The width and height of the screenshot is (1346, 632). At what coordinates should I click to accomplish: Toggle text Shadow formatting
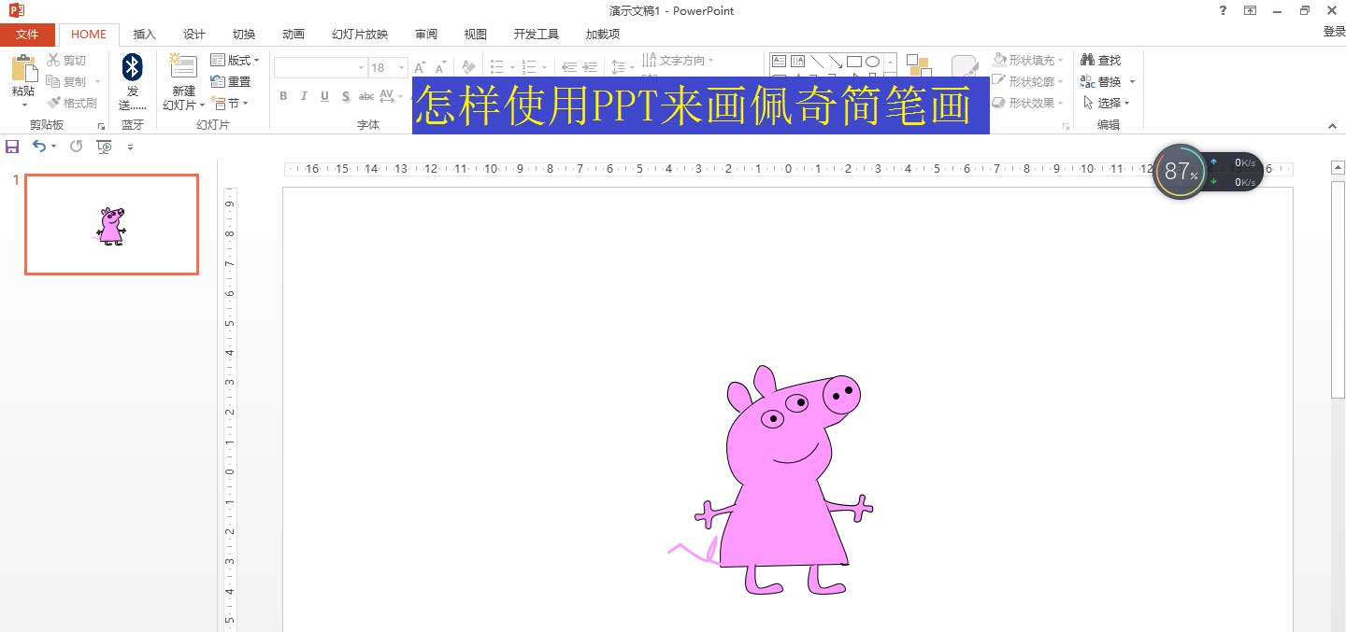tap(346, 96)
